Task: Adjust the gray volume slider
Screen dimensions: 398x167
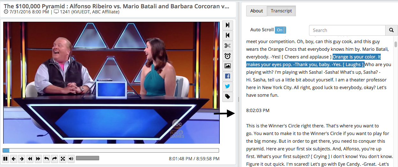Action: pos(87,158)
